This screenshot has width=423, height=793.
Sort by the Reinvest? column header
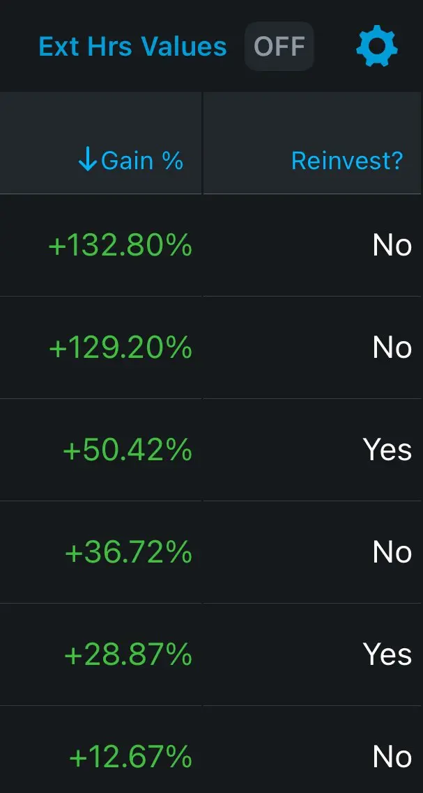347,161
